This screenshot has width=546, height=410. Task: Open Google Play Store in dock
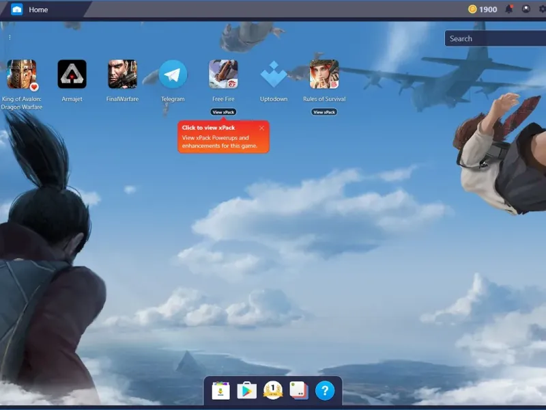247,390
